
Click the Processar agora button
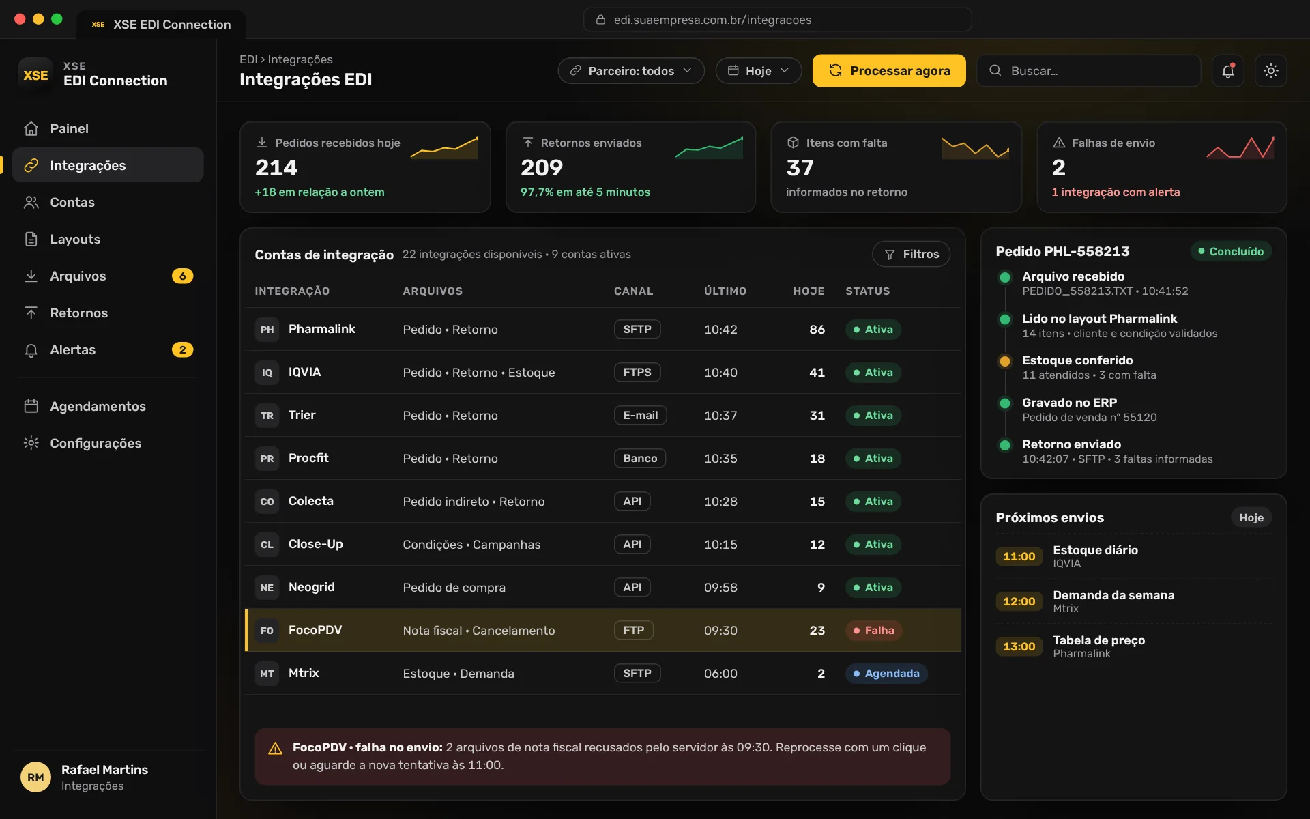coord(889,70)
